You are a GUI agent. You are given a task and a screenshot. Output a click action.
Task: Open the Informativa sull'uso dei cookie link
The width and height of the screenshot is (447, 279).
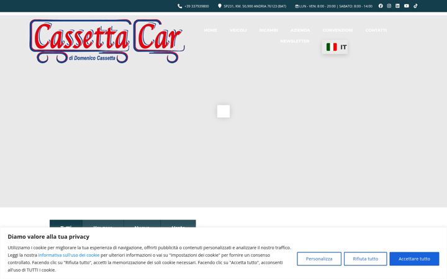point(69,255)
